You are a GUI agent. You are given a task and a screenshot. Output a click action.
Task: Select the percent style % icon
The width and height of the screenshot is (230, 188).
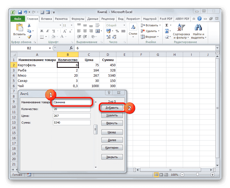coord(117,31)
